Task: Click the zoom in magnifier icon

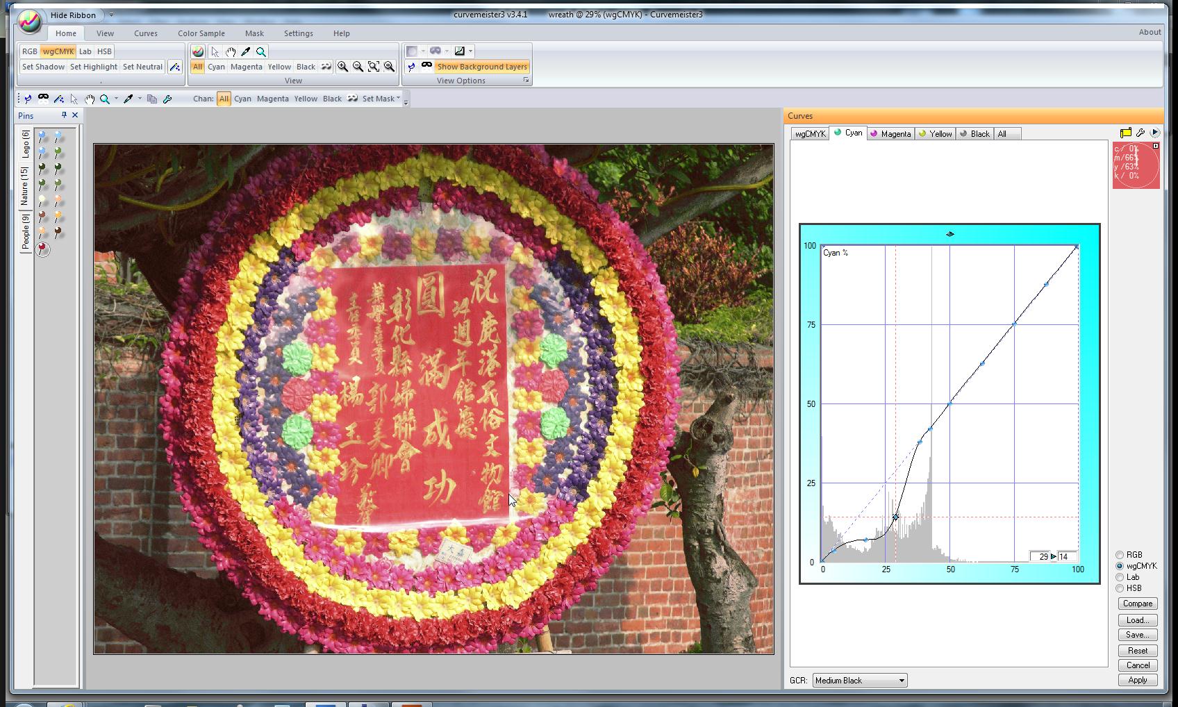Action: coord(342,67)
